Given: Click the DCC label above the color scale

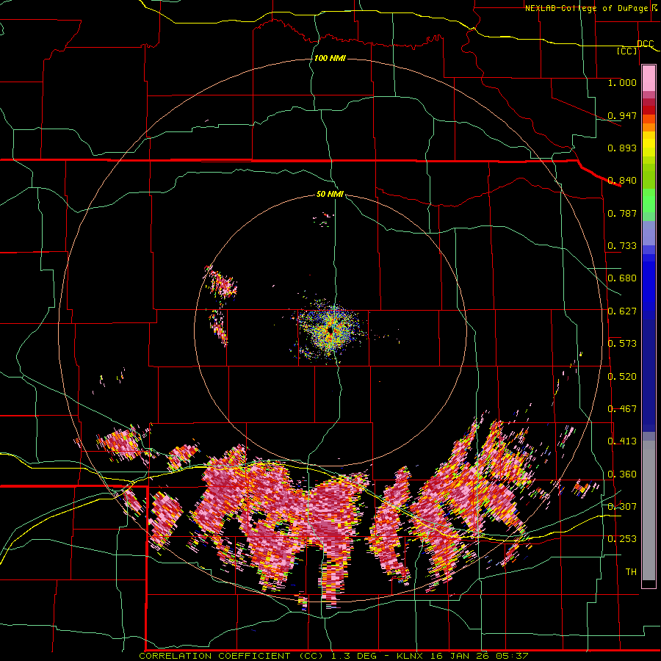Looking at the screenshot, I should [646, 44].
